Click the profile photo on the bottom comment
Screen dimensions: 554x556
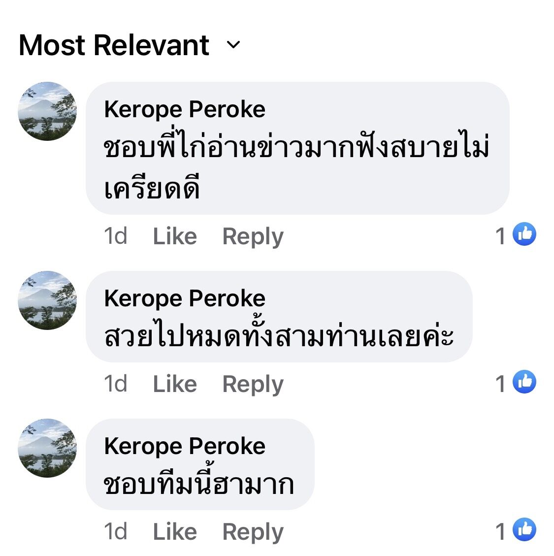point(48,449)
